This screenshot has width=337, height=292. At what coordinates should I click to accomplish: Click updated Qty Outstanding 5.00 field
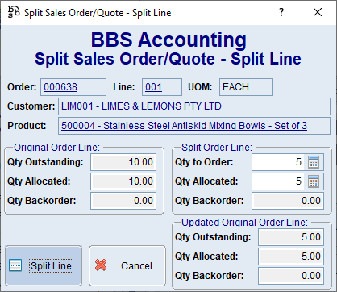[x=291, y=237]
